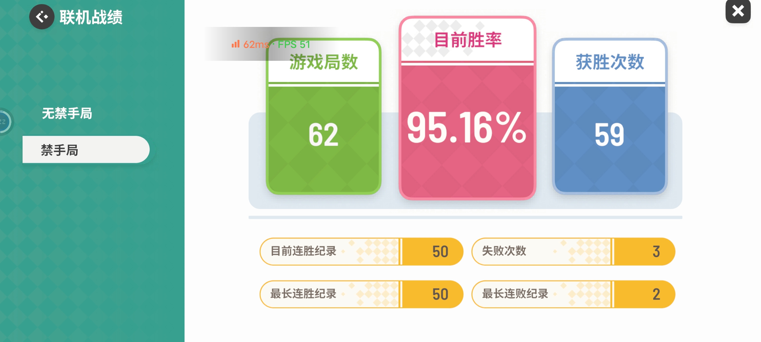
Task: Click the 目前连胜纪录 row
Action: click(361, 251)
